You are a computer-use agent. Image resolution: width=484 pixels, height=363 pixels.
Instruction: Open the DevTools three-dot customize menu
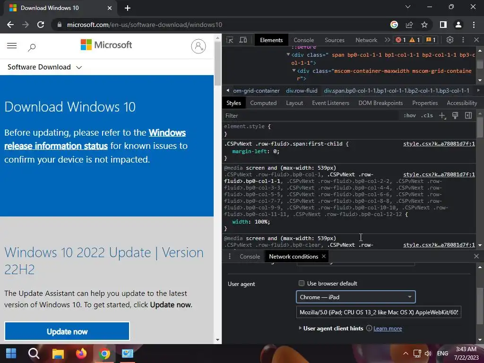coord(463,40)
